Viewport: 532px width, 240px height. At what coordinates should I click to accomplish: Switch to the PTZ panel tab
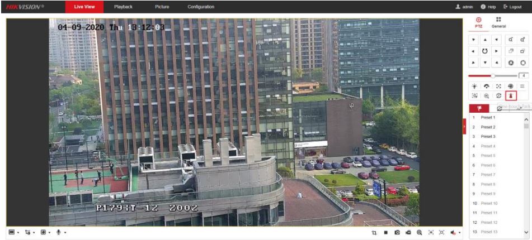tap(479, 23)
